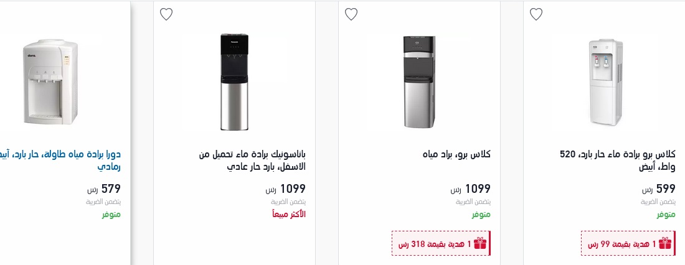The width and height of the screenshot is (685, 265).
Task: Click the 599 price on Class Pro dispenser
Action: click(666, 188)
